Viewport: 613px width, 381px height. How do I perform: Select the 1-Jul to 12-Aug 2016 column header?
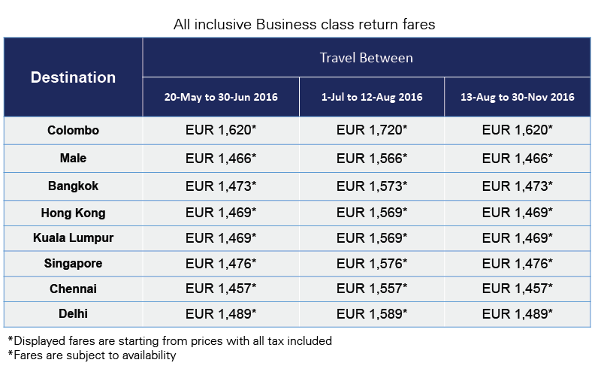pos(371,97)
